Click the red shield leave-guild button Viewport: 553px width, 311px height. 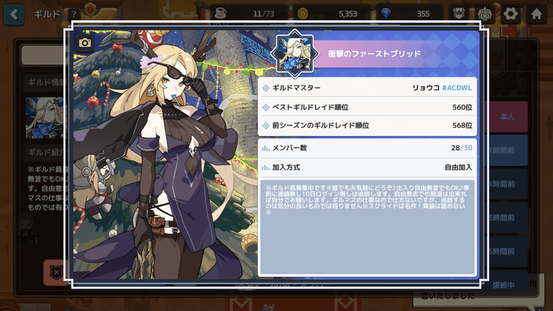tap(56, 272)
